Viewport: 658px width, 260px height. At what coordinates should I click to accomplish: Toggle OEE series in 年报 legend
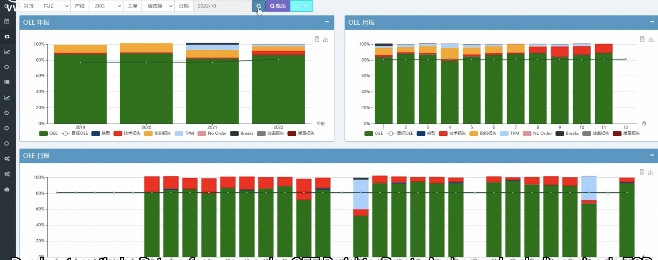[49, 133]
